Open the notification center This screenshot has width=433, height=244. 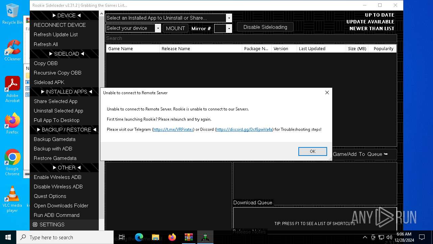pyautogui.click(x=422, y=237)
